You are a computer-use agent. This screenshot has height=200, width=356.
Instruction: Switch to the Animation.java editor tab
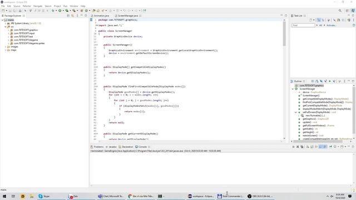(100, 16)
